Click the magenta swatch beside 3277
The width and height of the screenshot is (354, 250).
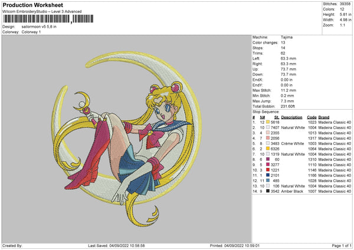click(x=268, y=165)
